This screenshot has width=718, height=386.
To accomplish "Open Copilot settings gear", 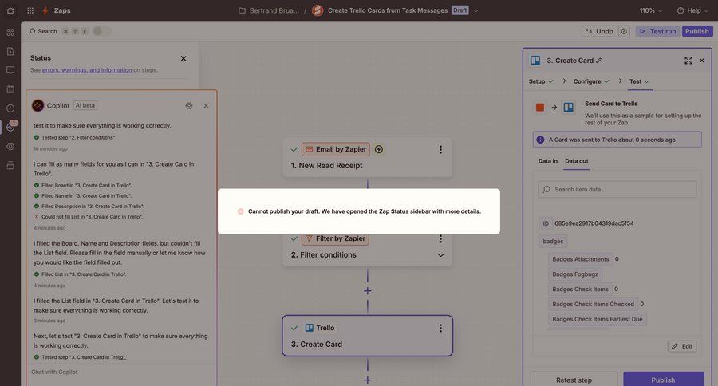I will tap(189, 106).
